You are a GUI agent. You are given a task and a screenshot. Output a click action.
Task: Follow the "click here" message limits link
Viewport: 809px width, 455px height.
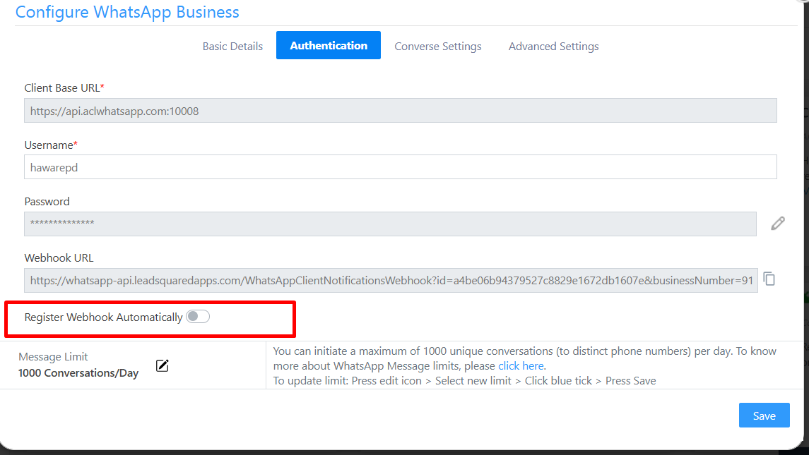tap(521, 366)
